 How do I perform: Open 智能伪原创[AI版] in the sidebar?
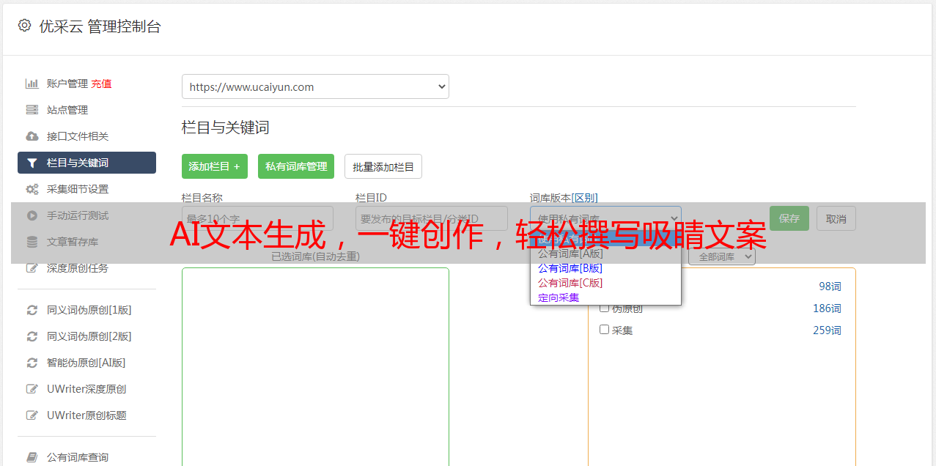tap(86, 363)
